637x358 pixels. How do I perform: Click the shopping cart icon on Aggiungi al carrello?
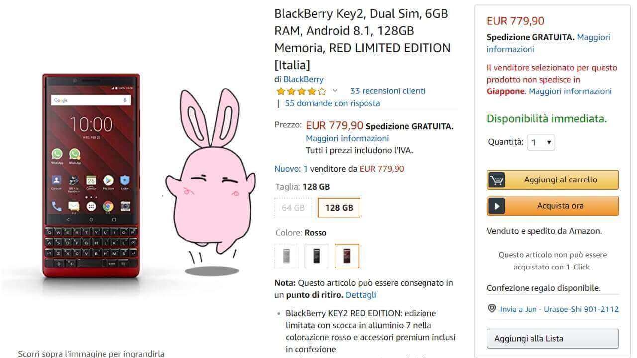497,180
